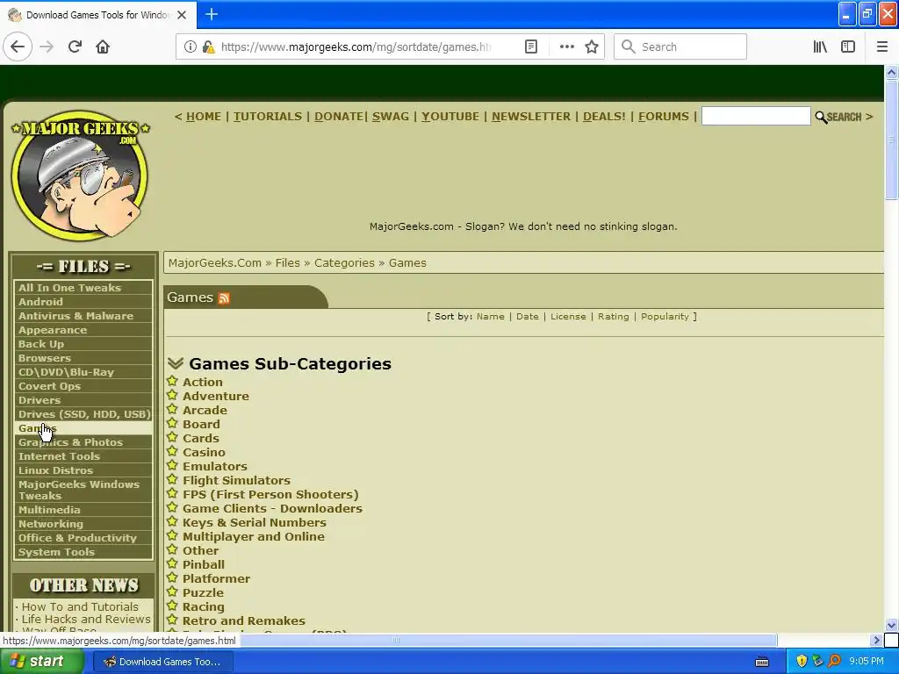Viewport: 899px width, 674px height.
Task: Open the Firefox hamburger menu
Action: [881, 47]
